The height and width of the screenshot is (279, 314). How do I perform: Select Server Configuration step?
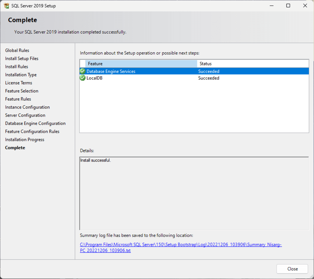point(25,115)
